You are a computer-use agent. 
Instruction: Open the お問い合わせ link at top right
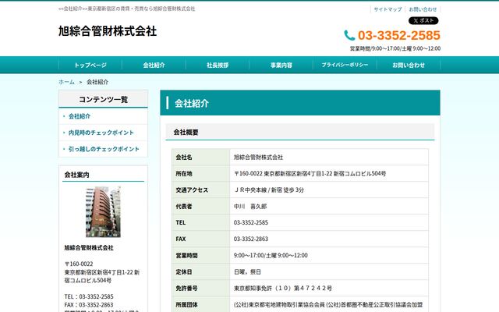(x=423, y=9)
